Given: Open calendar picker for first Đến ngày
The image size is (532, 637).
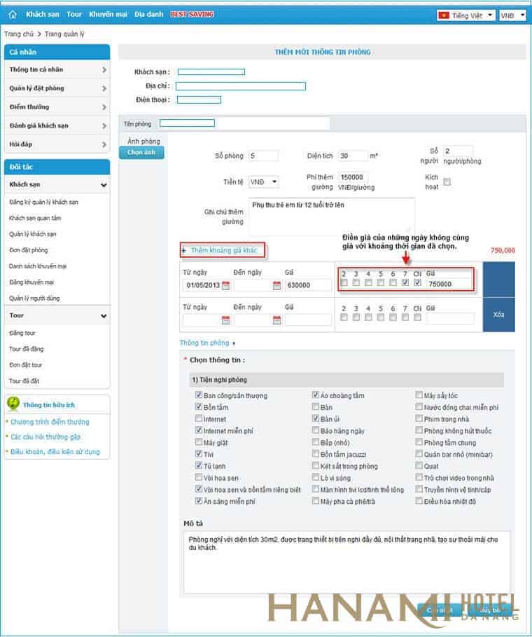Looking at the screenshot, I should [276, 285].
